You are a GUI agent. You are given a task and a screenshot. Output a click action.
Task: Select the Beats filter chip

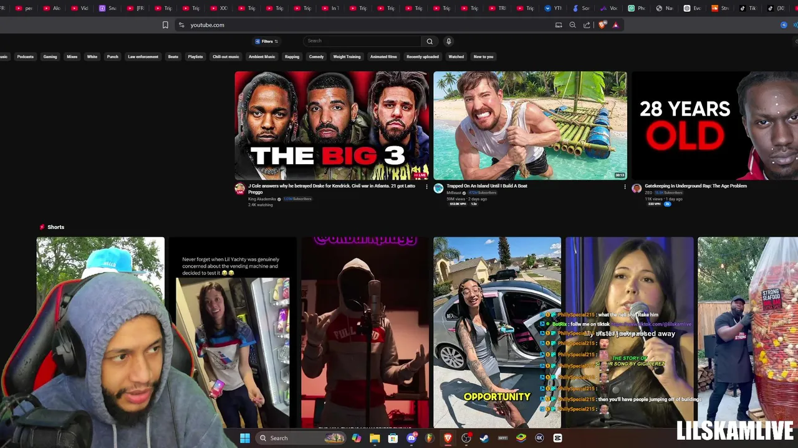click(173, 57)
